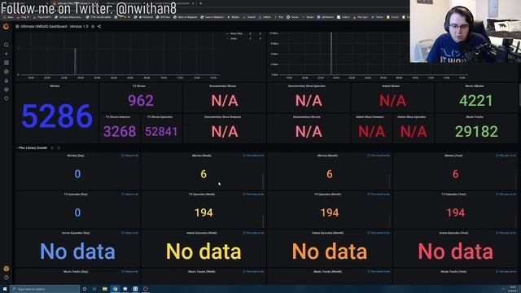Click the tall spike in the top-right graph
521x293 pixels.
point(331,54)
